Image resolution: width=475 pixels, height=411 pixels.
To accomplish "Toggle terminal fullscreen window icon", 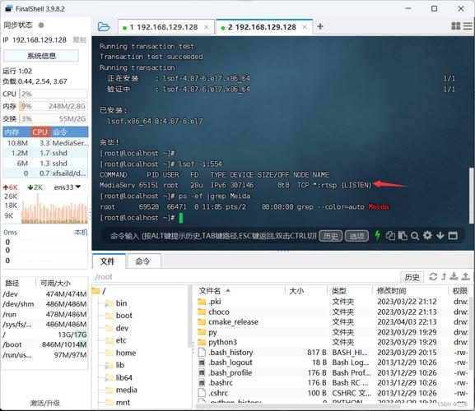I will [453, 236].
